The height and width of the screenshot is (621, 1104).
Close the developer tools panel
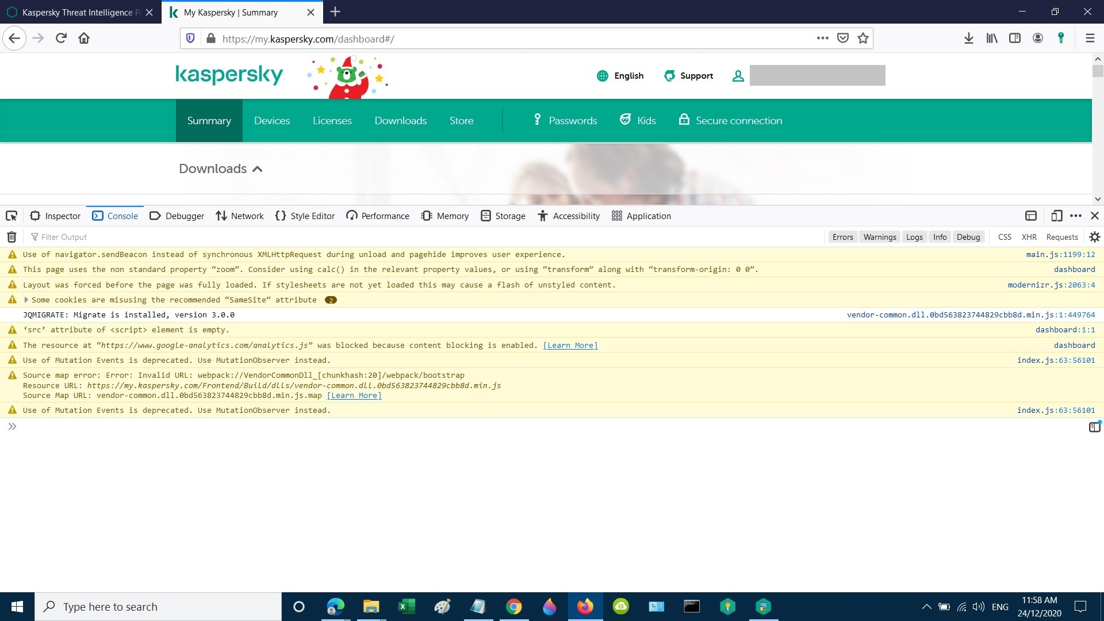[x=1095, y=216]
